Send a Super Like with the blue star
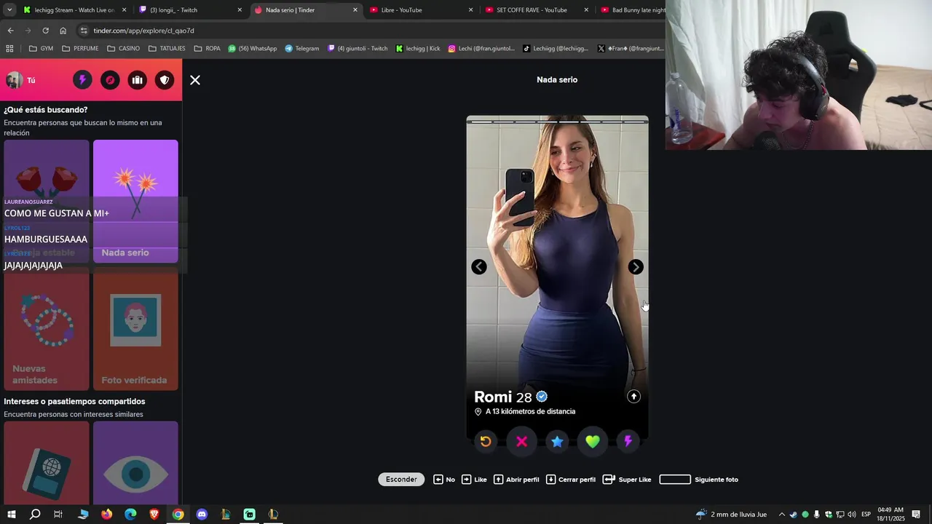 pyautogui.click(x=557, y=441)
